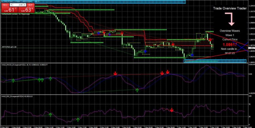The width and height of the screenshot is (255, 128).
Task: Click the leftmost green arrow in MACD window
Action: (13, 80)
